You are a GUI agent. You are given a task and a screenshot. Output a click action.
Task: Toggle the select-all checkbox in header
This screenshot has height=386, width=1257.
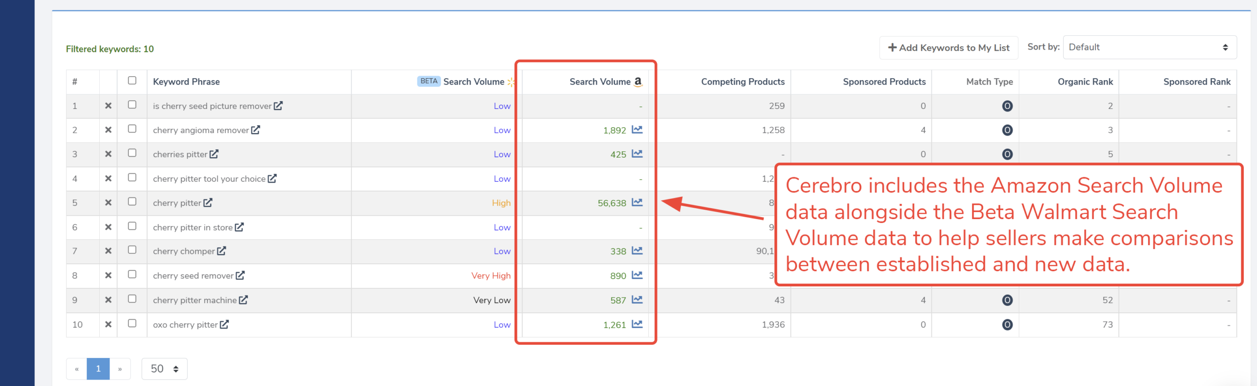coord(132,81)
